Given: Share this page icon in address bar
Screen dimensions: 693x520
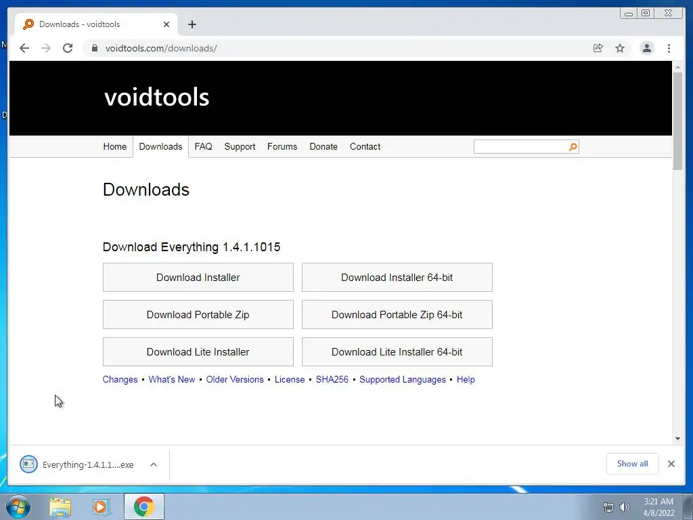Looking at the screenshot, I should click(598, 48).
